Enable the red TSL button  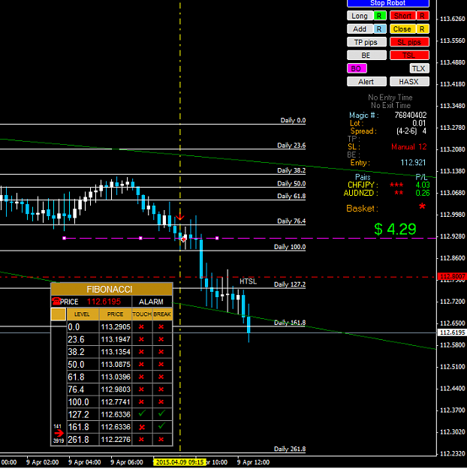pyautogui.click(x=409, y=56)
